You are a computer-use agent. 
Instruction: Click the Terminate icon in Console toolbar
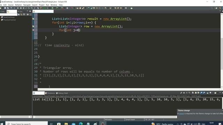(x=184, y=93)
